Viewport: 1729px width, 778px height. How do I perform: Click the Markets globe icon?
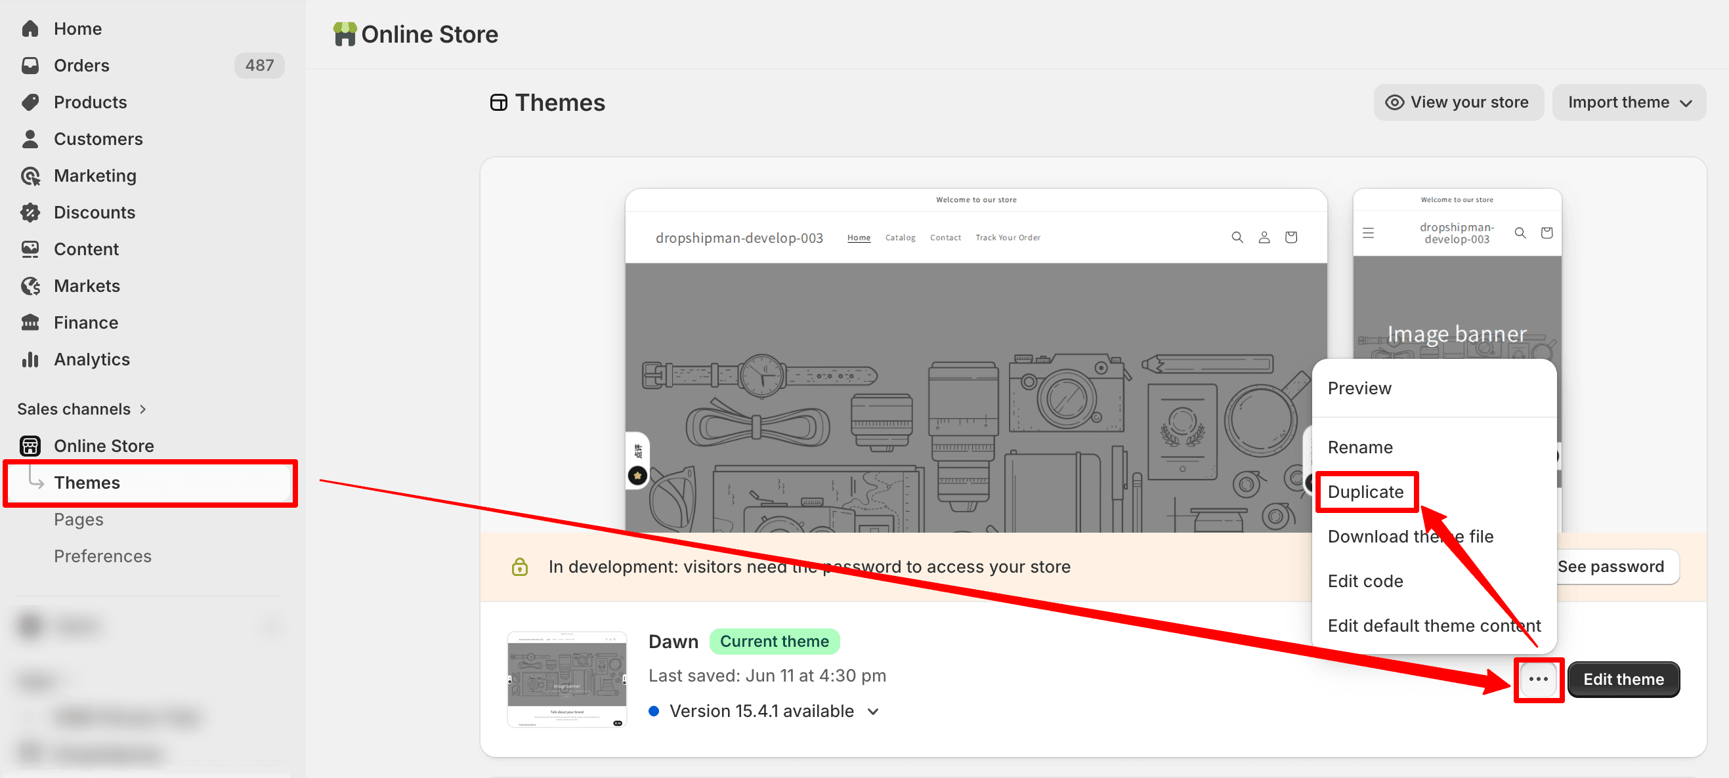(30, 286)
